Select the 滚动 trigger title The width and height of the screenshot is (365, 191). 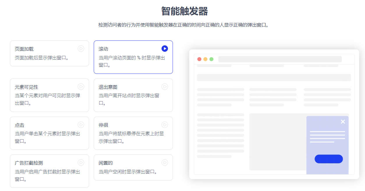coord(103,49)
